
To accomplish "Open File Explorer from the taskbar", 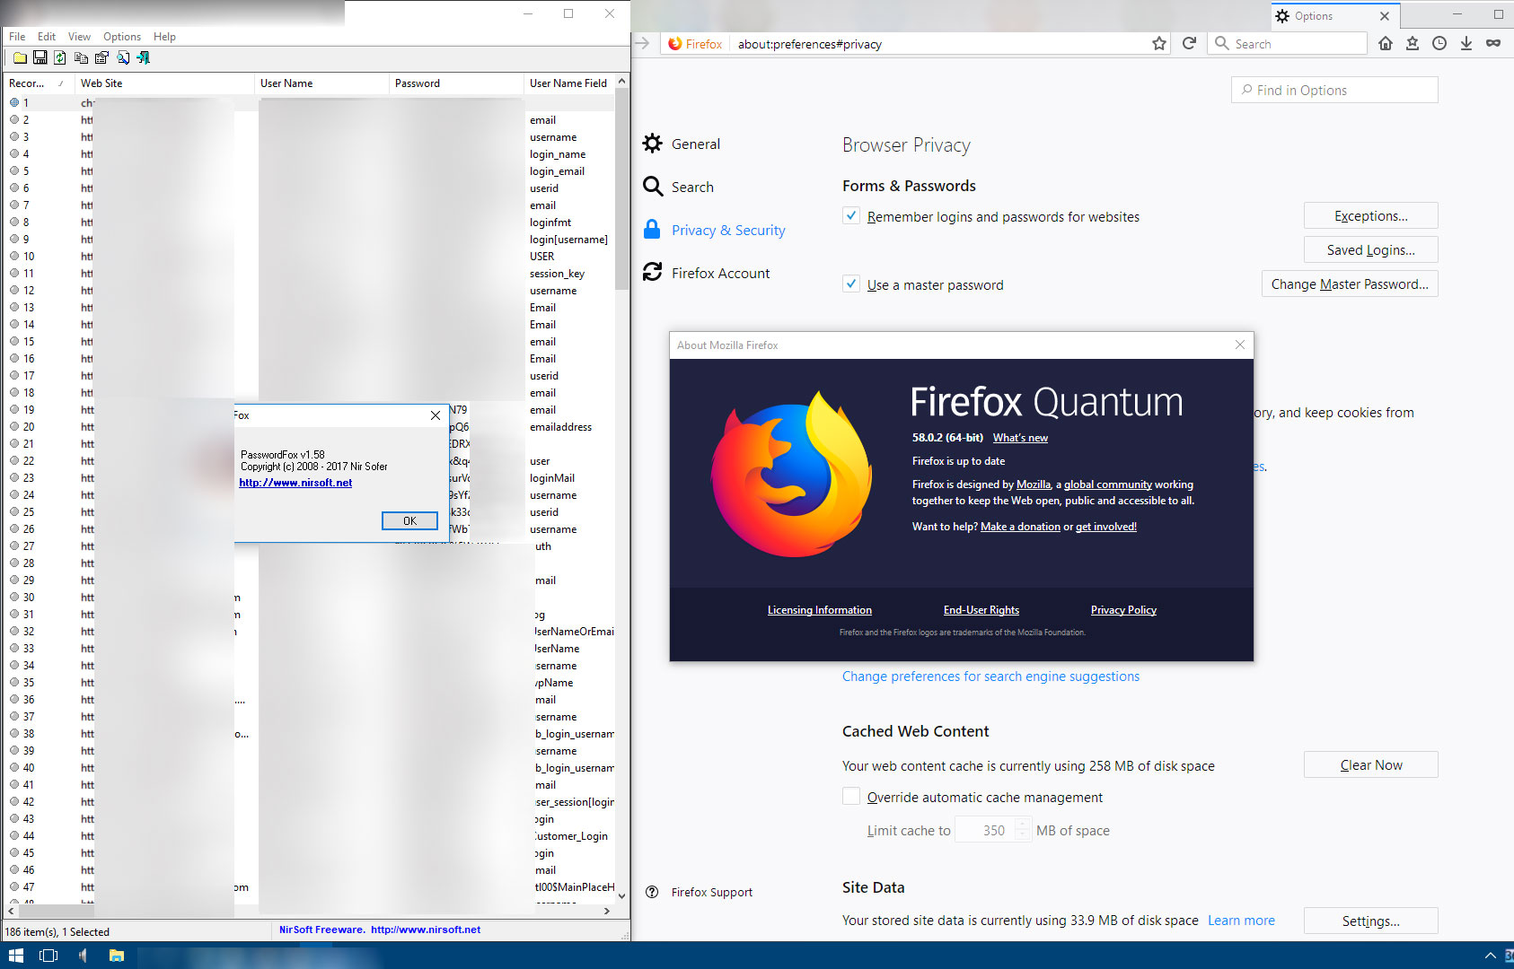I will point(117,956).
